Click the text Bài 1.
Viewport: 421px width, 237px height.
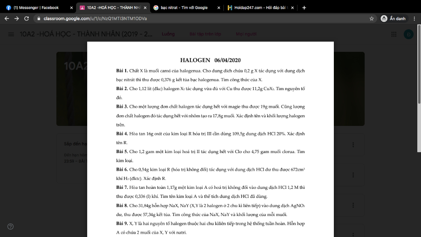coord(122,71)
